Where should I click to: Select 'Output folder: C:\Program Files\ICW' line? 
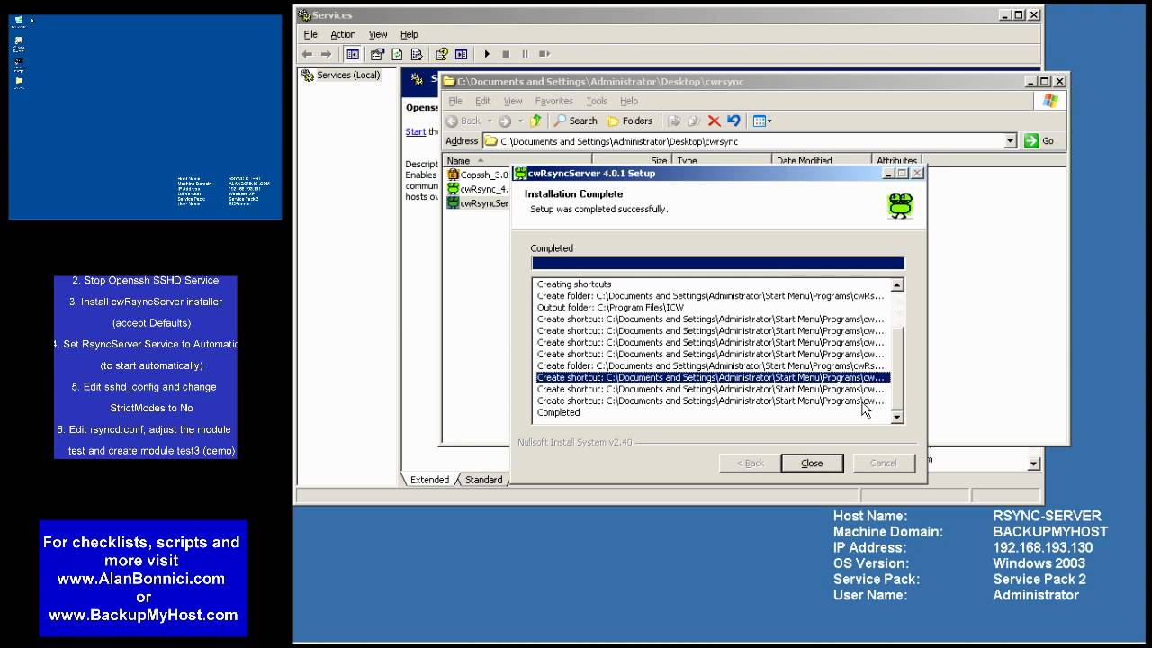click(610, 308)
